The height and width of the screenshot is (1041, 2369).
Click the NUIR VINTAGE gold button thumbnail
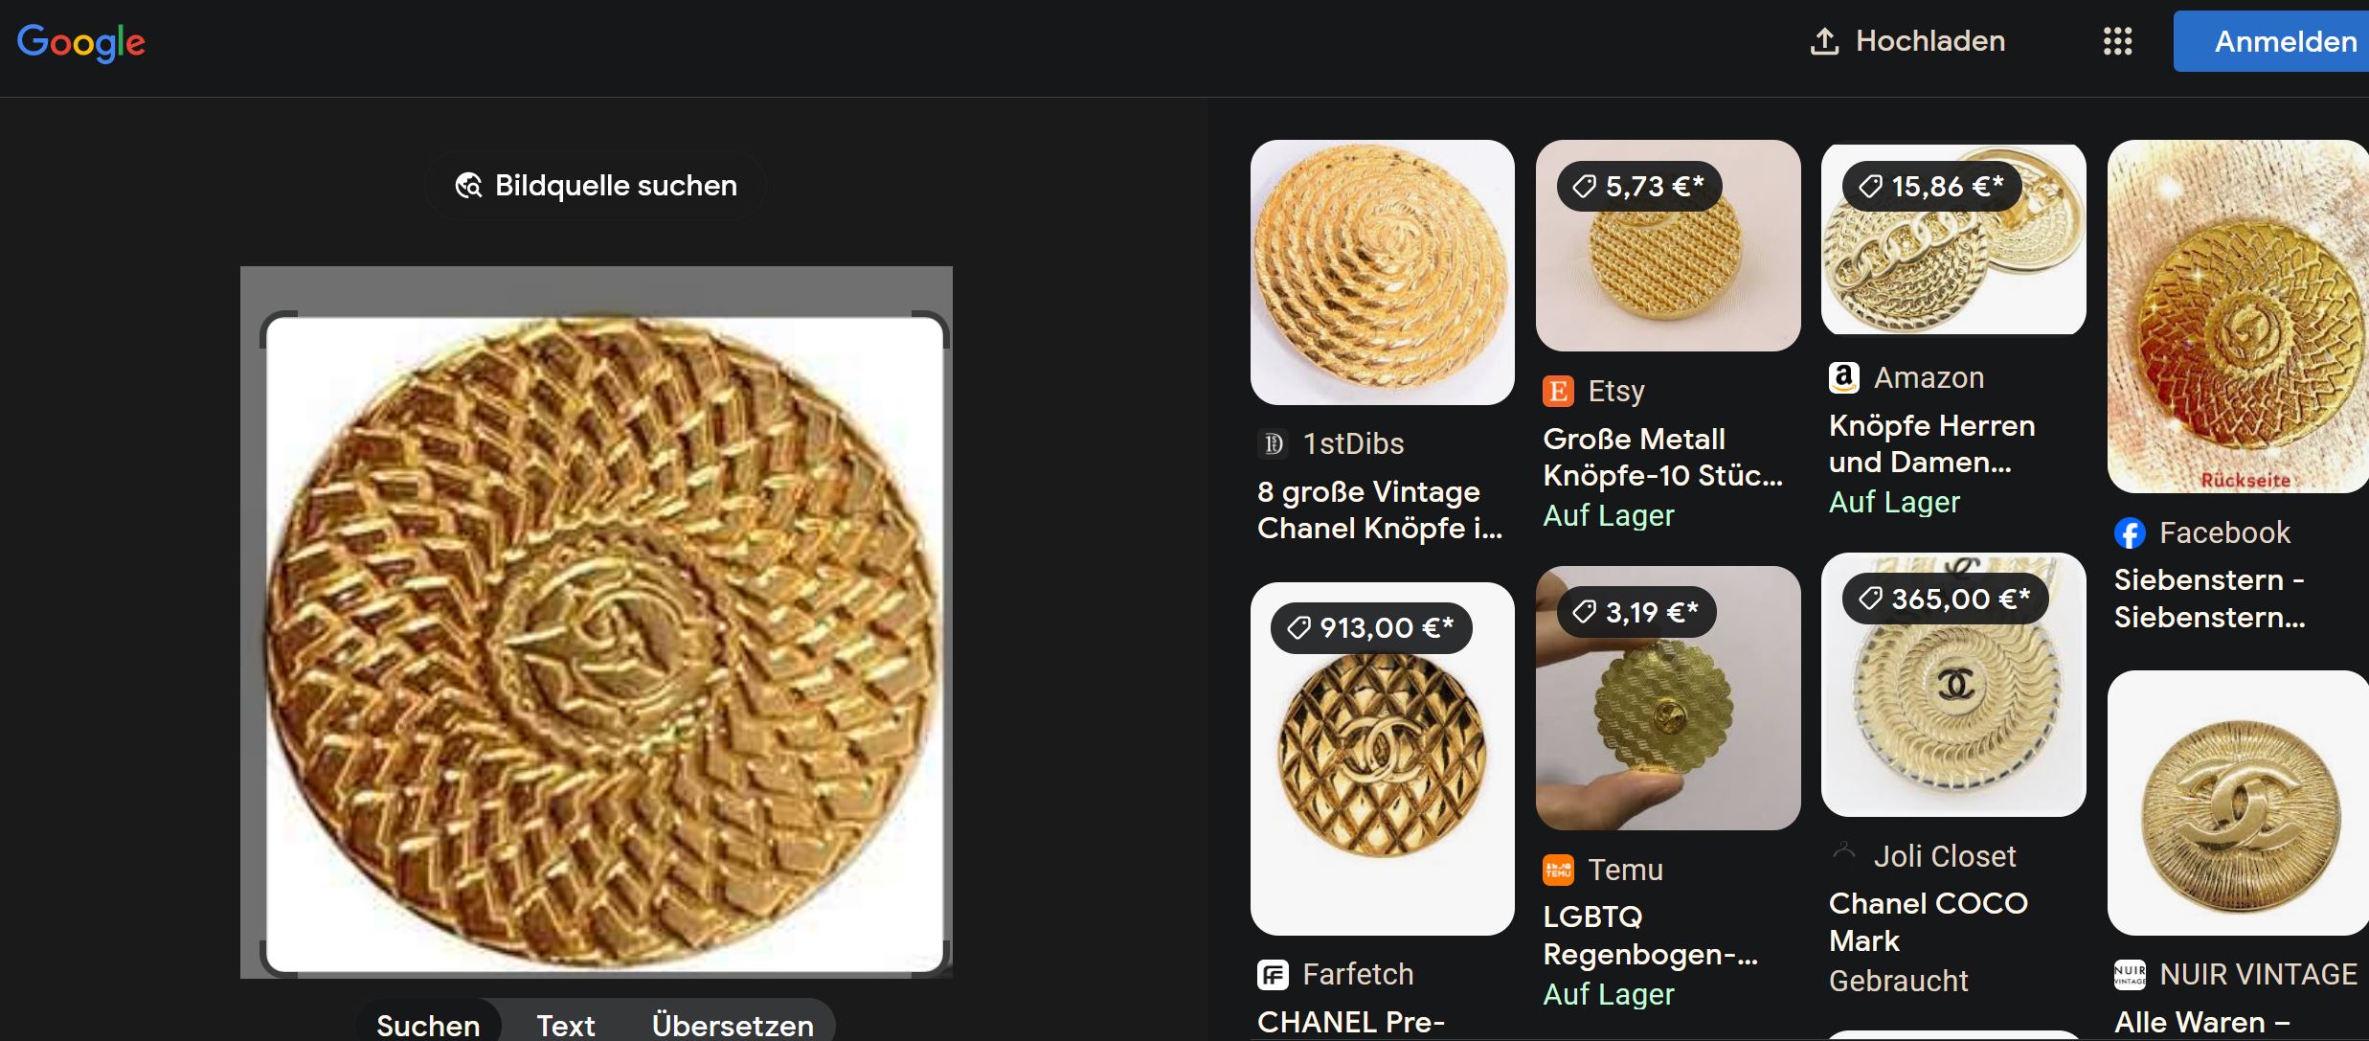point(2239,803)
